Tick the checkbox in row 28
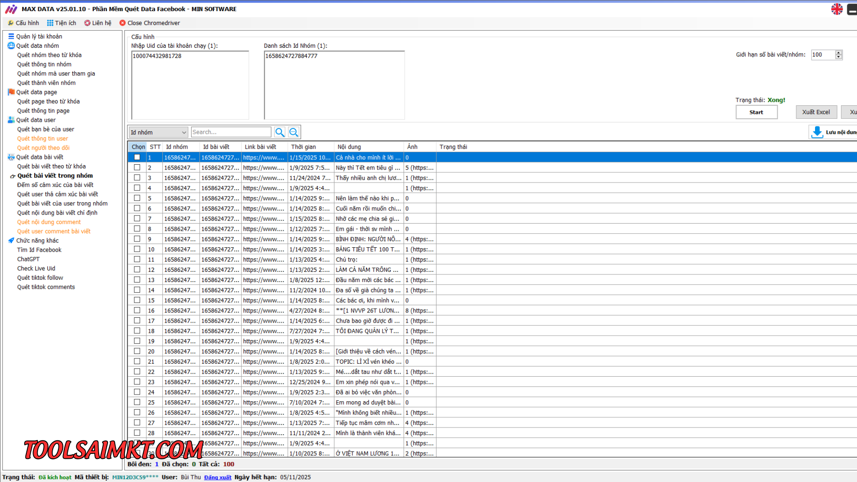Image resolution: width=857 pixels, height=482 pixels. pyautogui.click(x=137, y=433)
